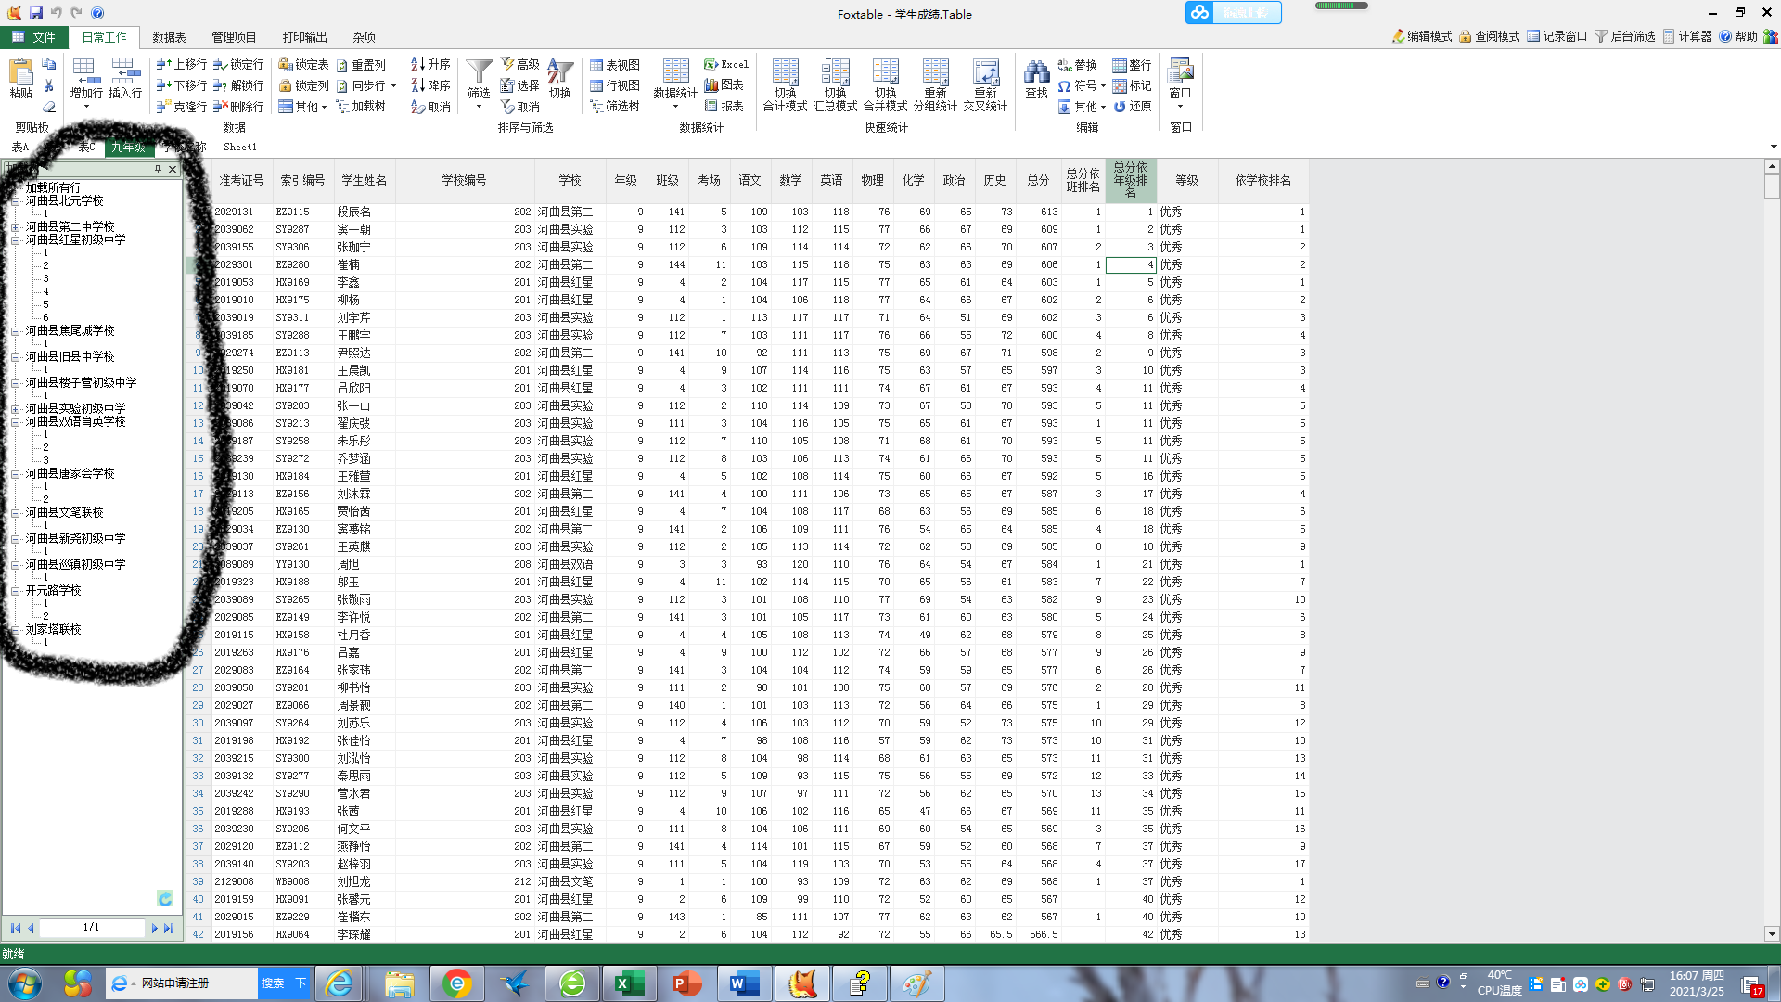The width and height of the screenshot is (1781, 1002).
Task: Click 后台筛选 button
Action: coord(1625,36)
